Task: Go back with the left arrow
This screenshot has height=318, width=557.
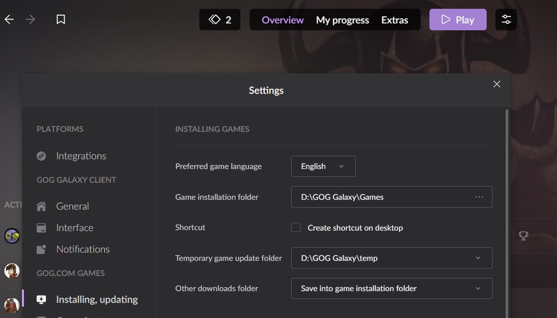Action: [x=9, y=20]
